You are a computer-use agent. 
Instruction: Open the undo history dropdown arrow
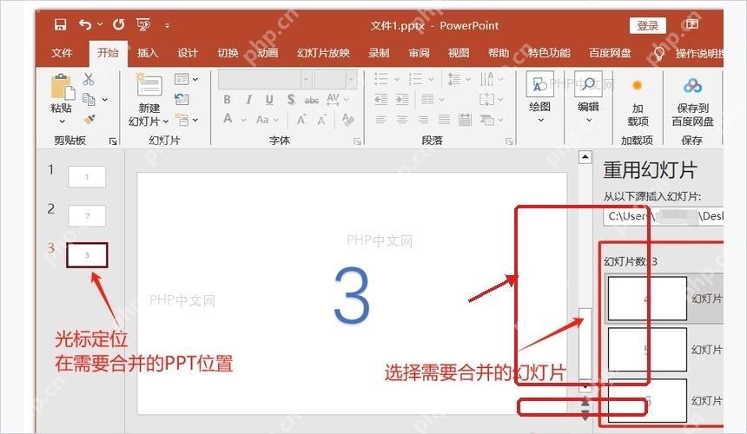tap(100, 24)
